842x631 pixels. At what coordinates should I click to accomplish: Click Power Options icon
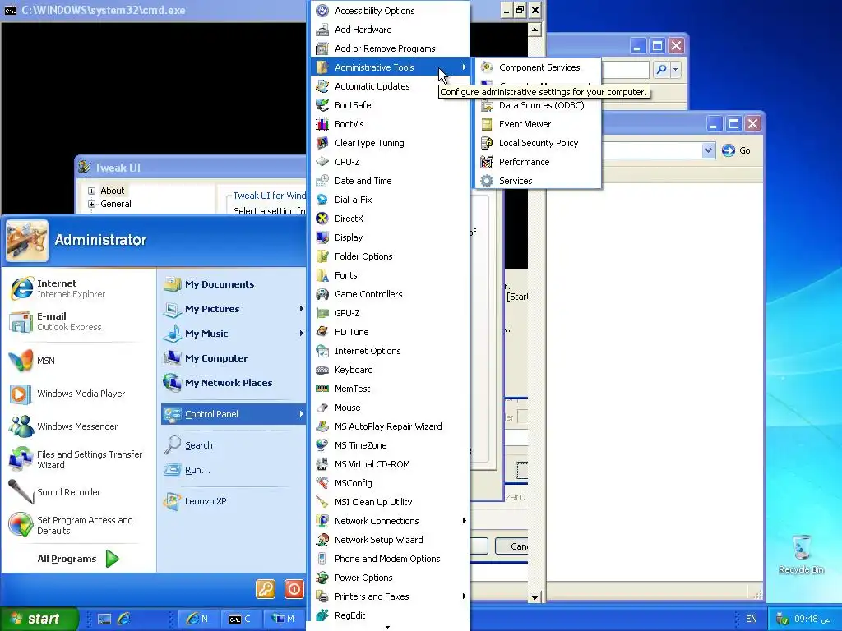(x=322, y=578)
